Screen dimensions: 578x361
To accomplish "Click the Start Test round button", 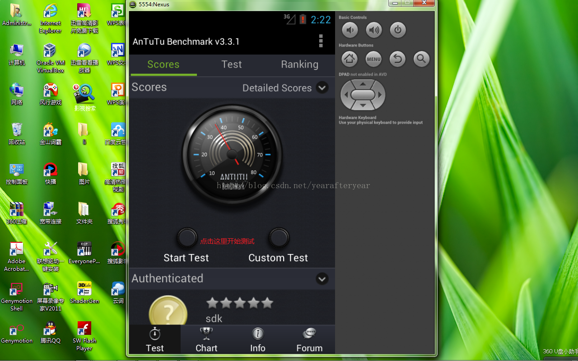I will [x=186, y=238].
